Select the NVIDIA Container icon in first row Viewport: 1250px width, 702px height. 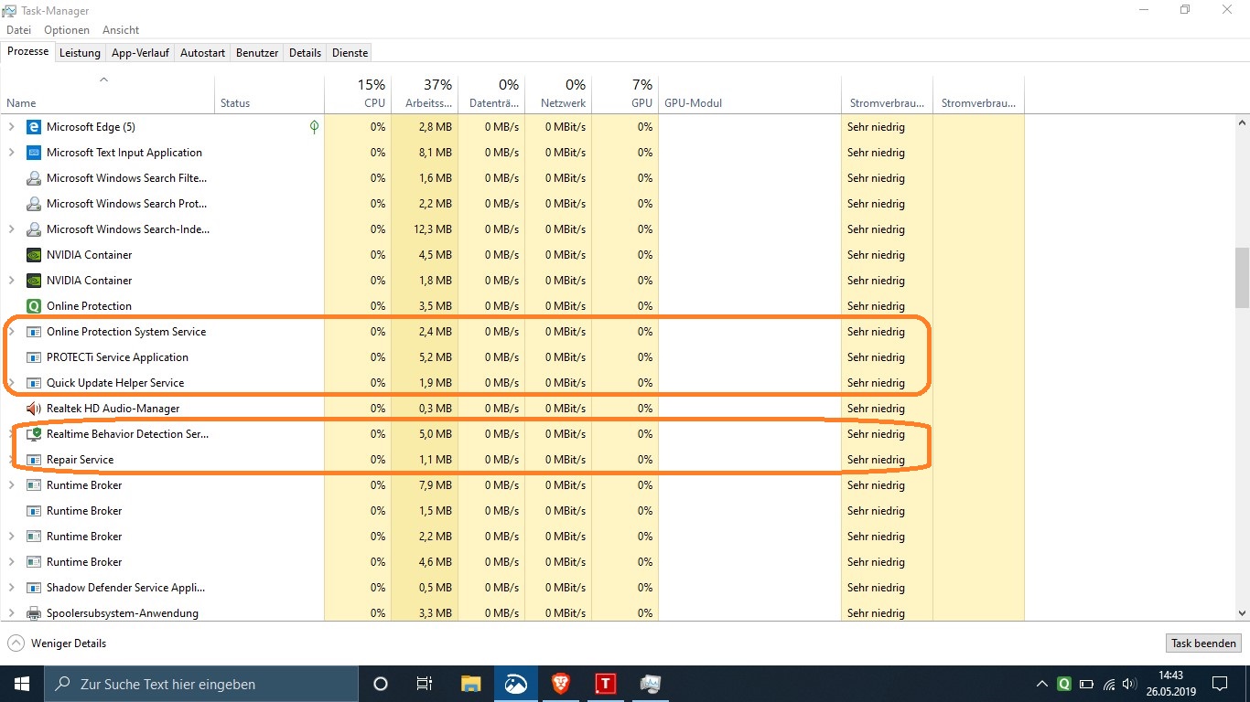coord(34,255)
